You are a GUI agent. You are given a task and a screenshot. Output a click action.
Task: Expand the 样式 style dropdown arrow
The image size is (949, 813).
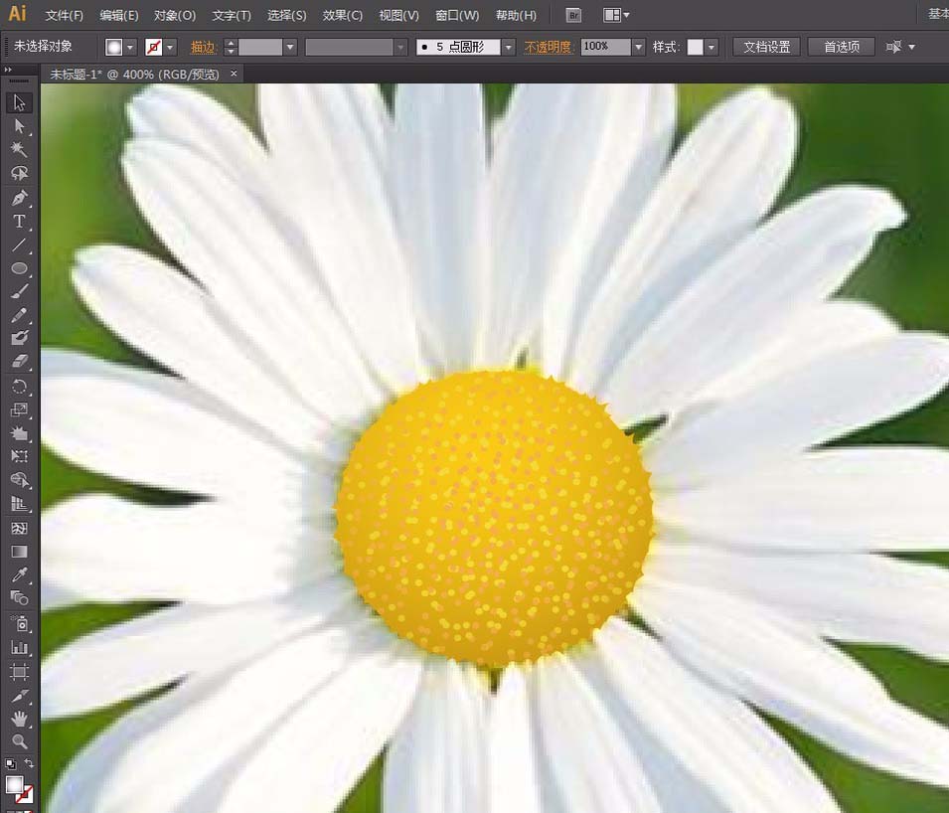[x=712, y=47]
